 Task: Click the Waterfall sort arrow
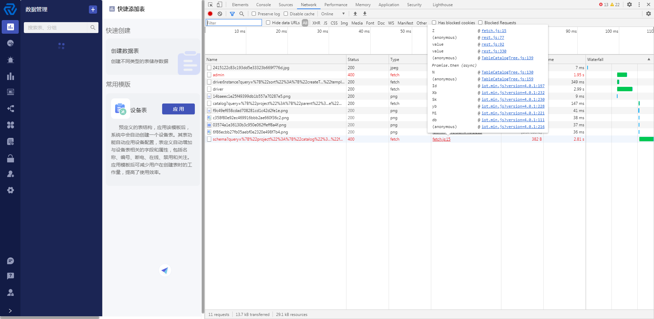click(x=649, y=59)
